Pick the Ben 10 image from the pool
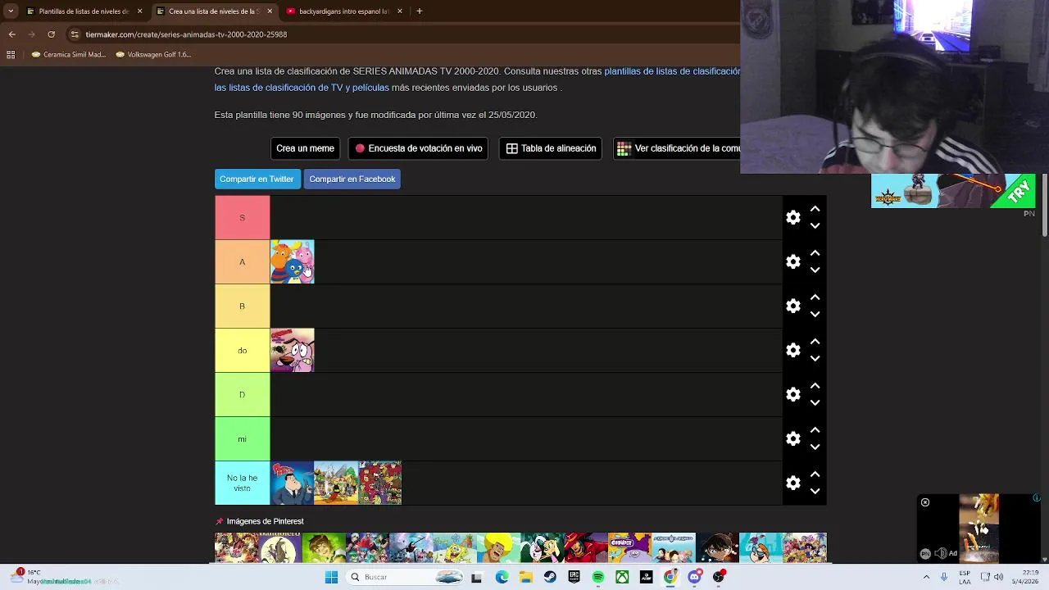The width and height of the screenshot is (1049, 590). click(x=324, y=547)
